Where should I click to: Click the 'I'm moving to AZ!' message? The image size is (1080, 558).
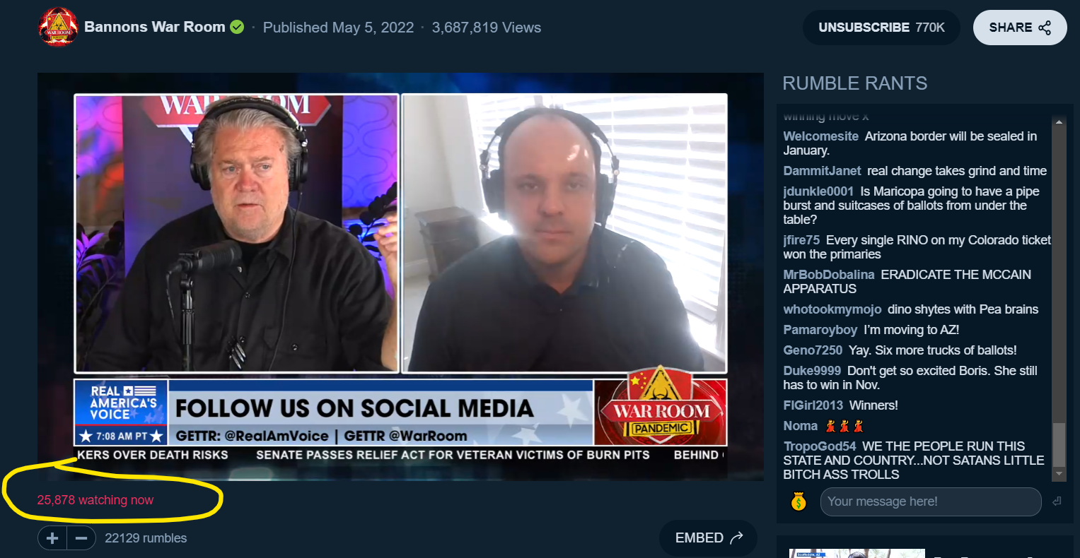click(x=911, y=330)
